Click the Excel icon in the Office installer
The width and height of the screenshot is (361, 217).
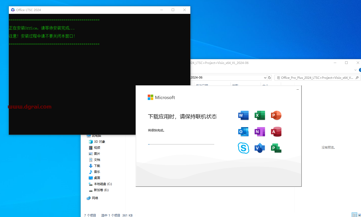tap(260, 115)
